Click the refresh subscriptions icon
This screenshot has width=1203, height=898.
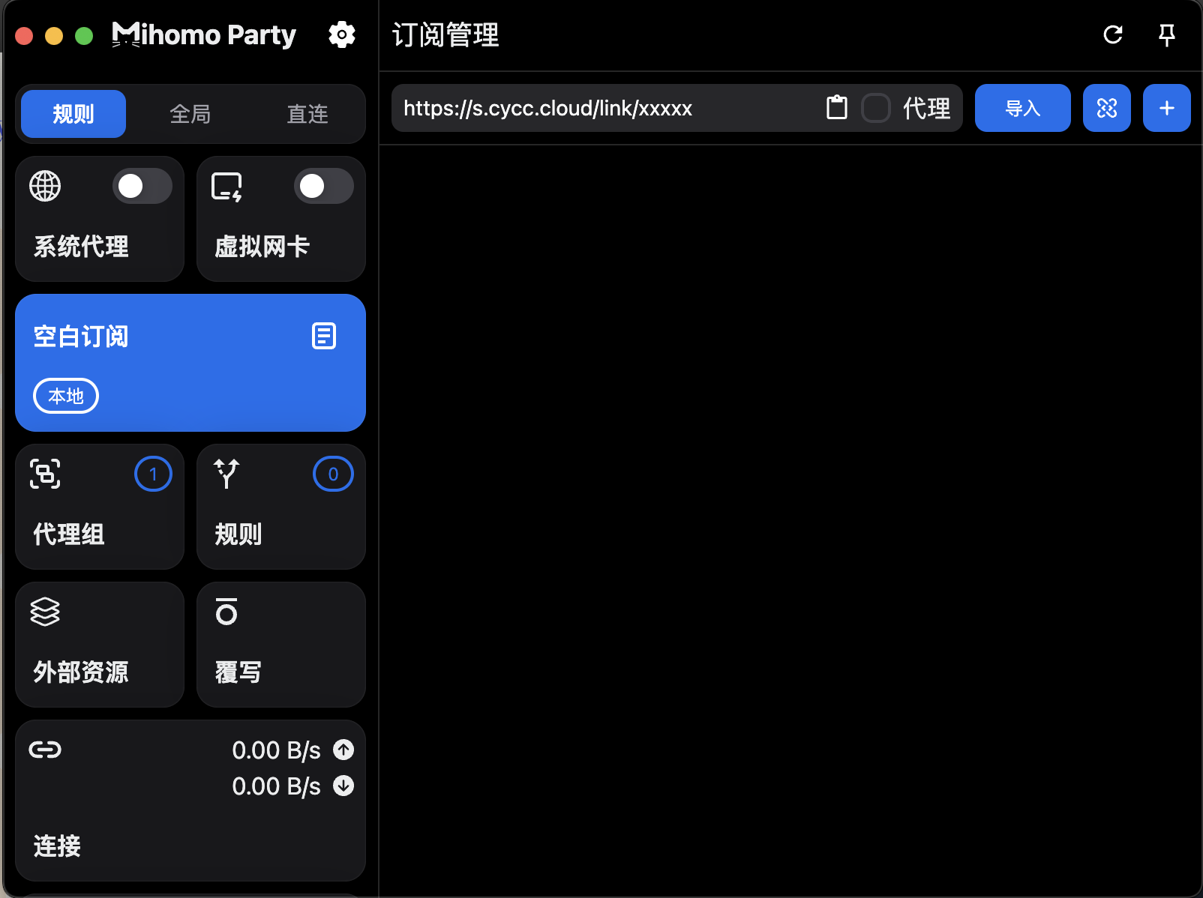1113,34
